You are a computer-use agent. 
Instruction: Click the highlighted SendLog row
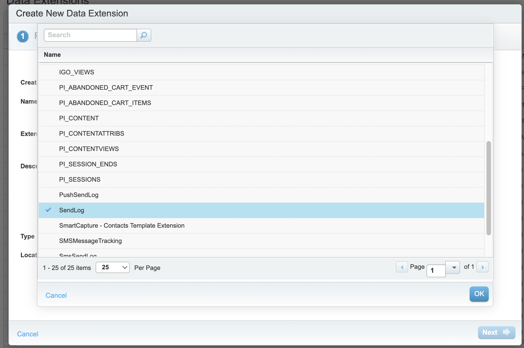[261, 210]
